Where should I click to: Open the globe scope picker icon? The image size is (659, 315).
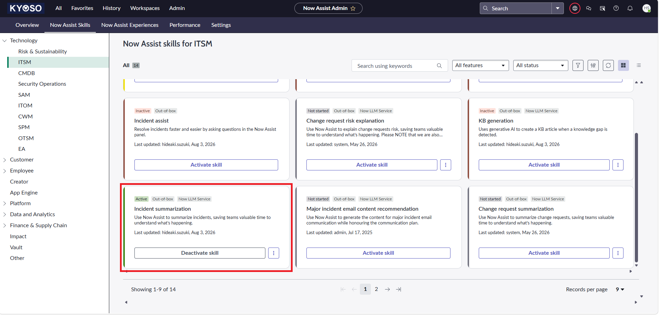tap(575, 8)
